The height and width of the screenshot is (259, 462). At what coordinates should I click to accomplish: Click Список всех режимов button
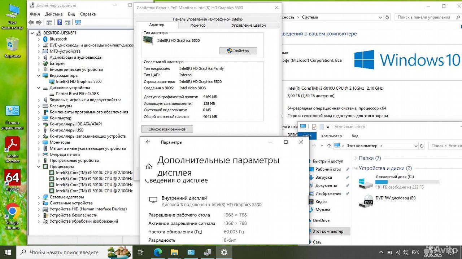click(x=167, y=129)
